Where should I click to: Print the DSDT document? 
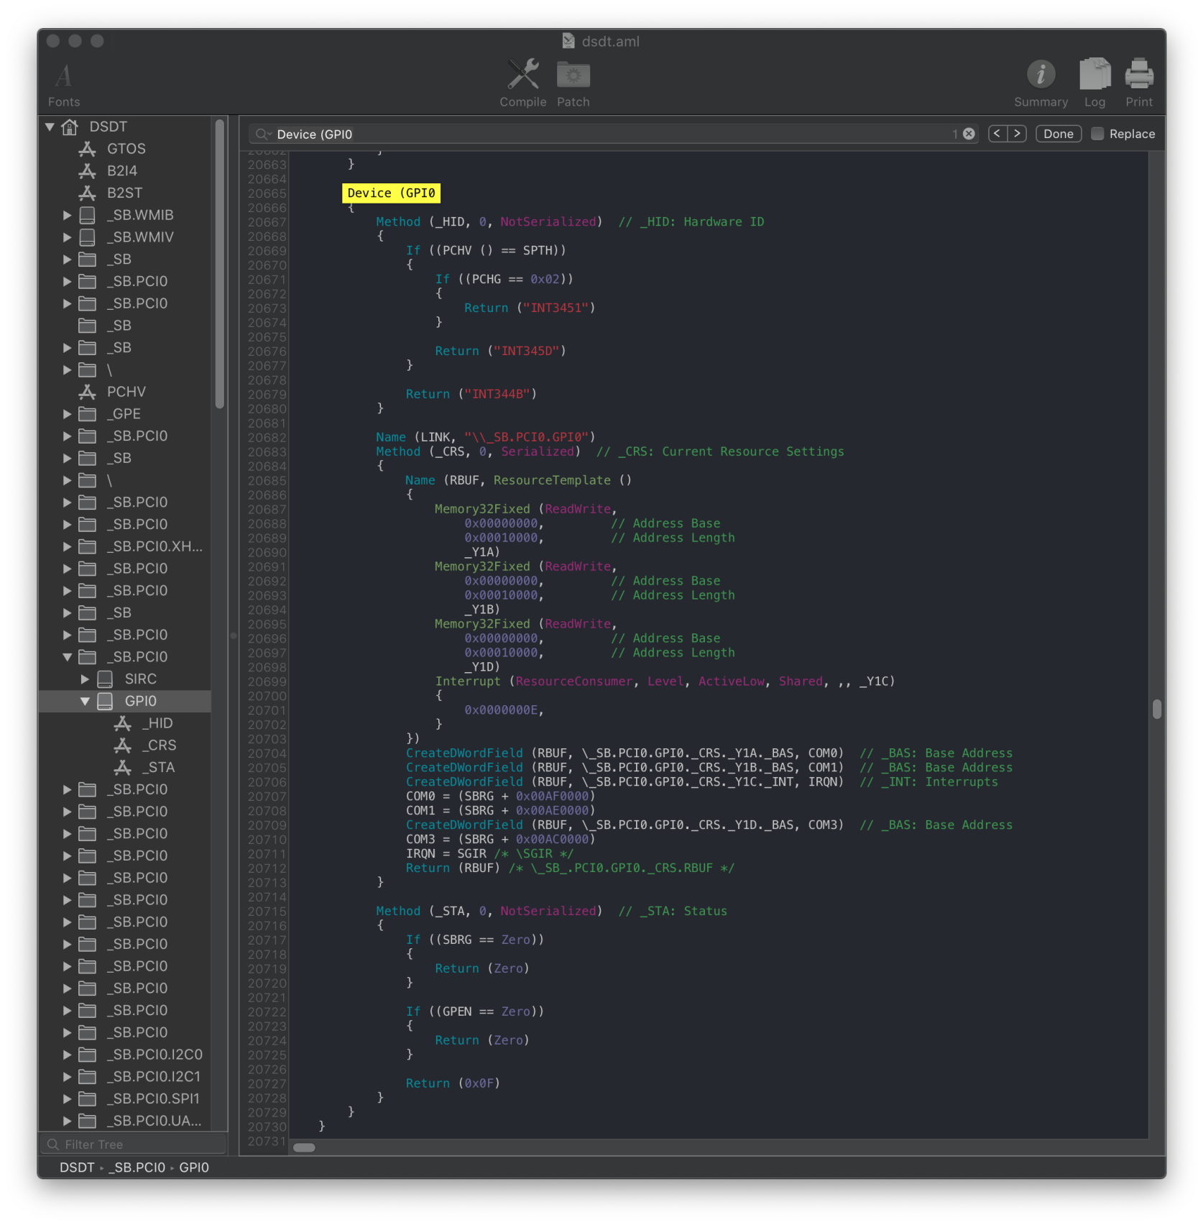(x=1138, y=75)
